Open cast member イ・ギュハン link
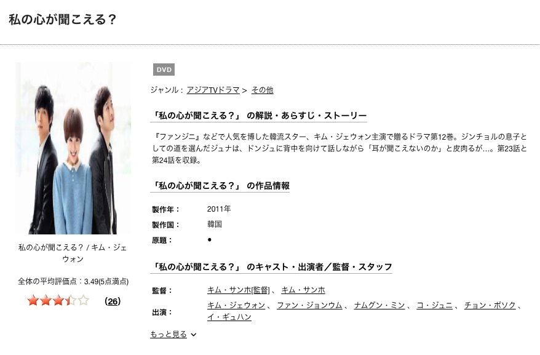Screen dimensions: 540x355 229,317
